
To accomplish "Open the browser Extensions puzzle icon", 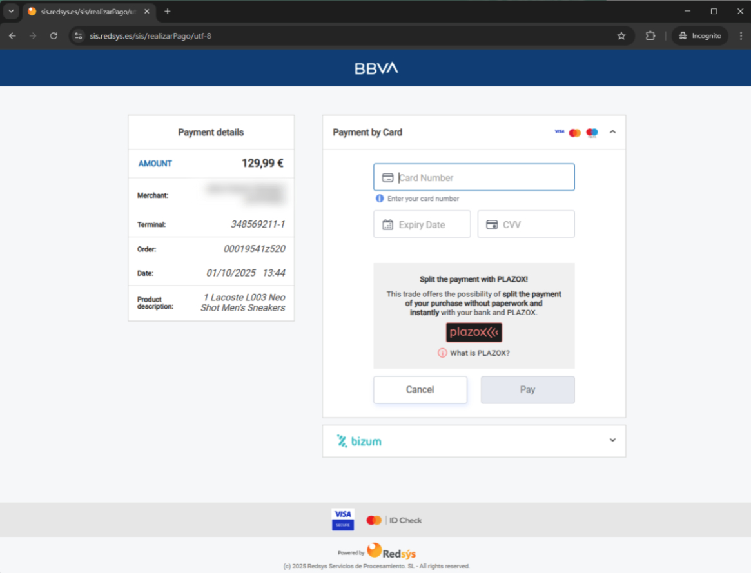I will pos(650,36).
